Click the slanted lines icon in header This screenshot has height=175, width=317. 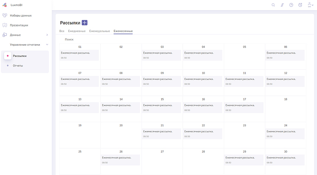coord(282,5)
